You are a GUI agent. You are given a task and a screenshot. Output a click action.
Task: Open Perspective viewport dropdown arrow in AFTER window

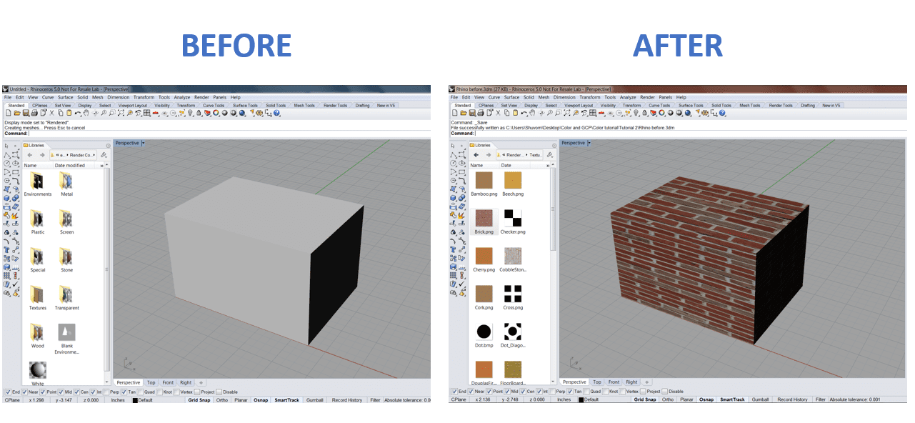pyautogui.click(x=589, y=143)
